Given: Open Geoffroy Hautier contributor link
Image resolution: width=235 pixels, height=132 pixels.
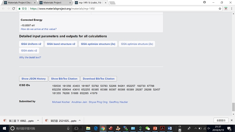Looking at the screenshot, I should (x=119, y=102).
